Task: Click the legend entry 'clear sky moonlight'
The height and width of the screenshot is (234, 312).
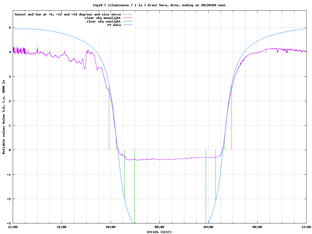Action: (x=103, y=18)
